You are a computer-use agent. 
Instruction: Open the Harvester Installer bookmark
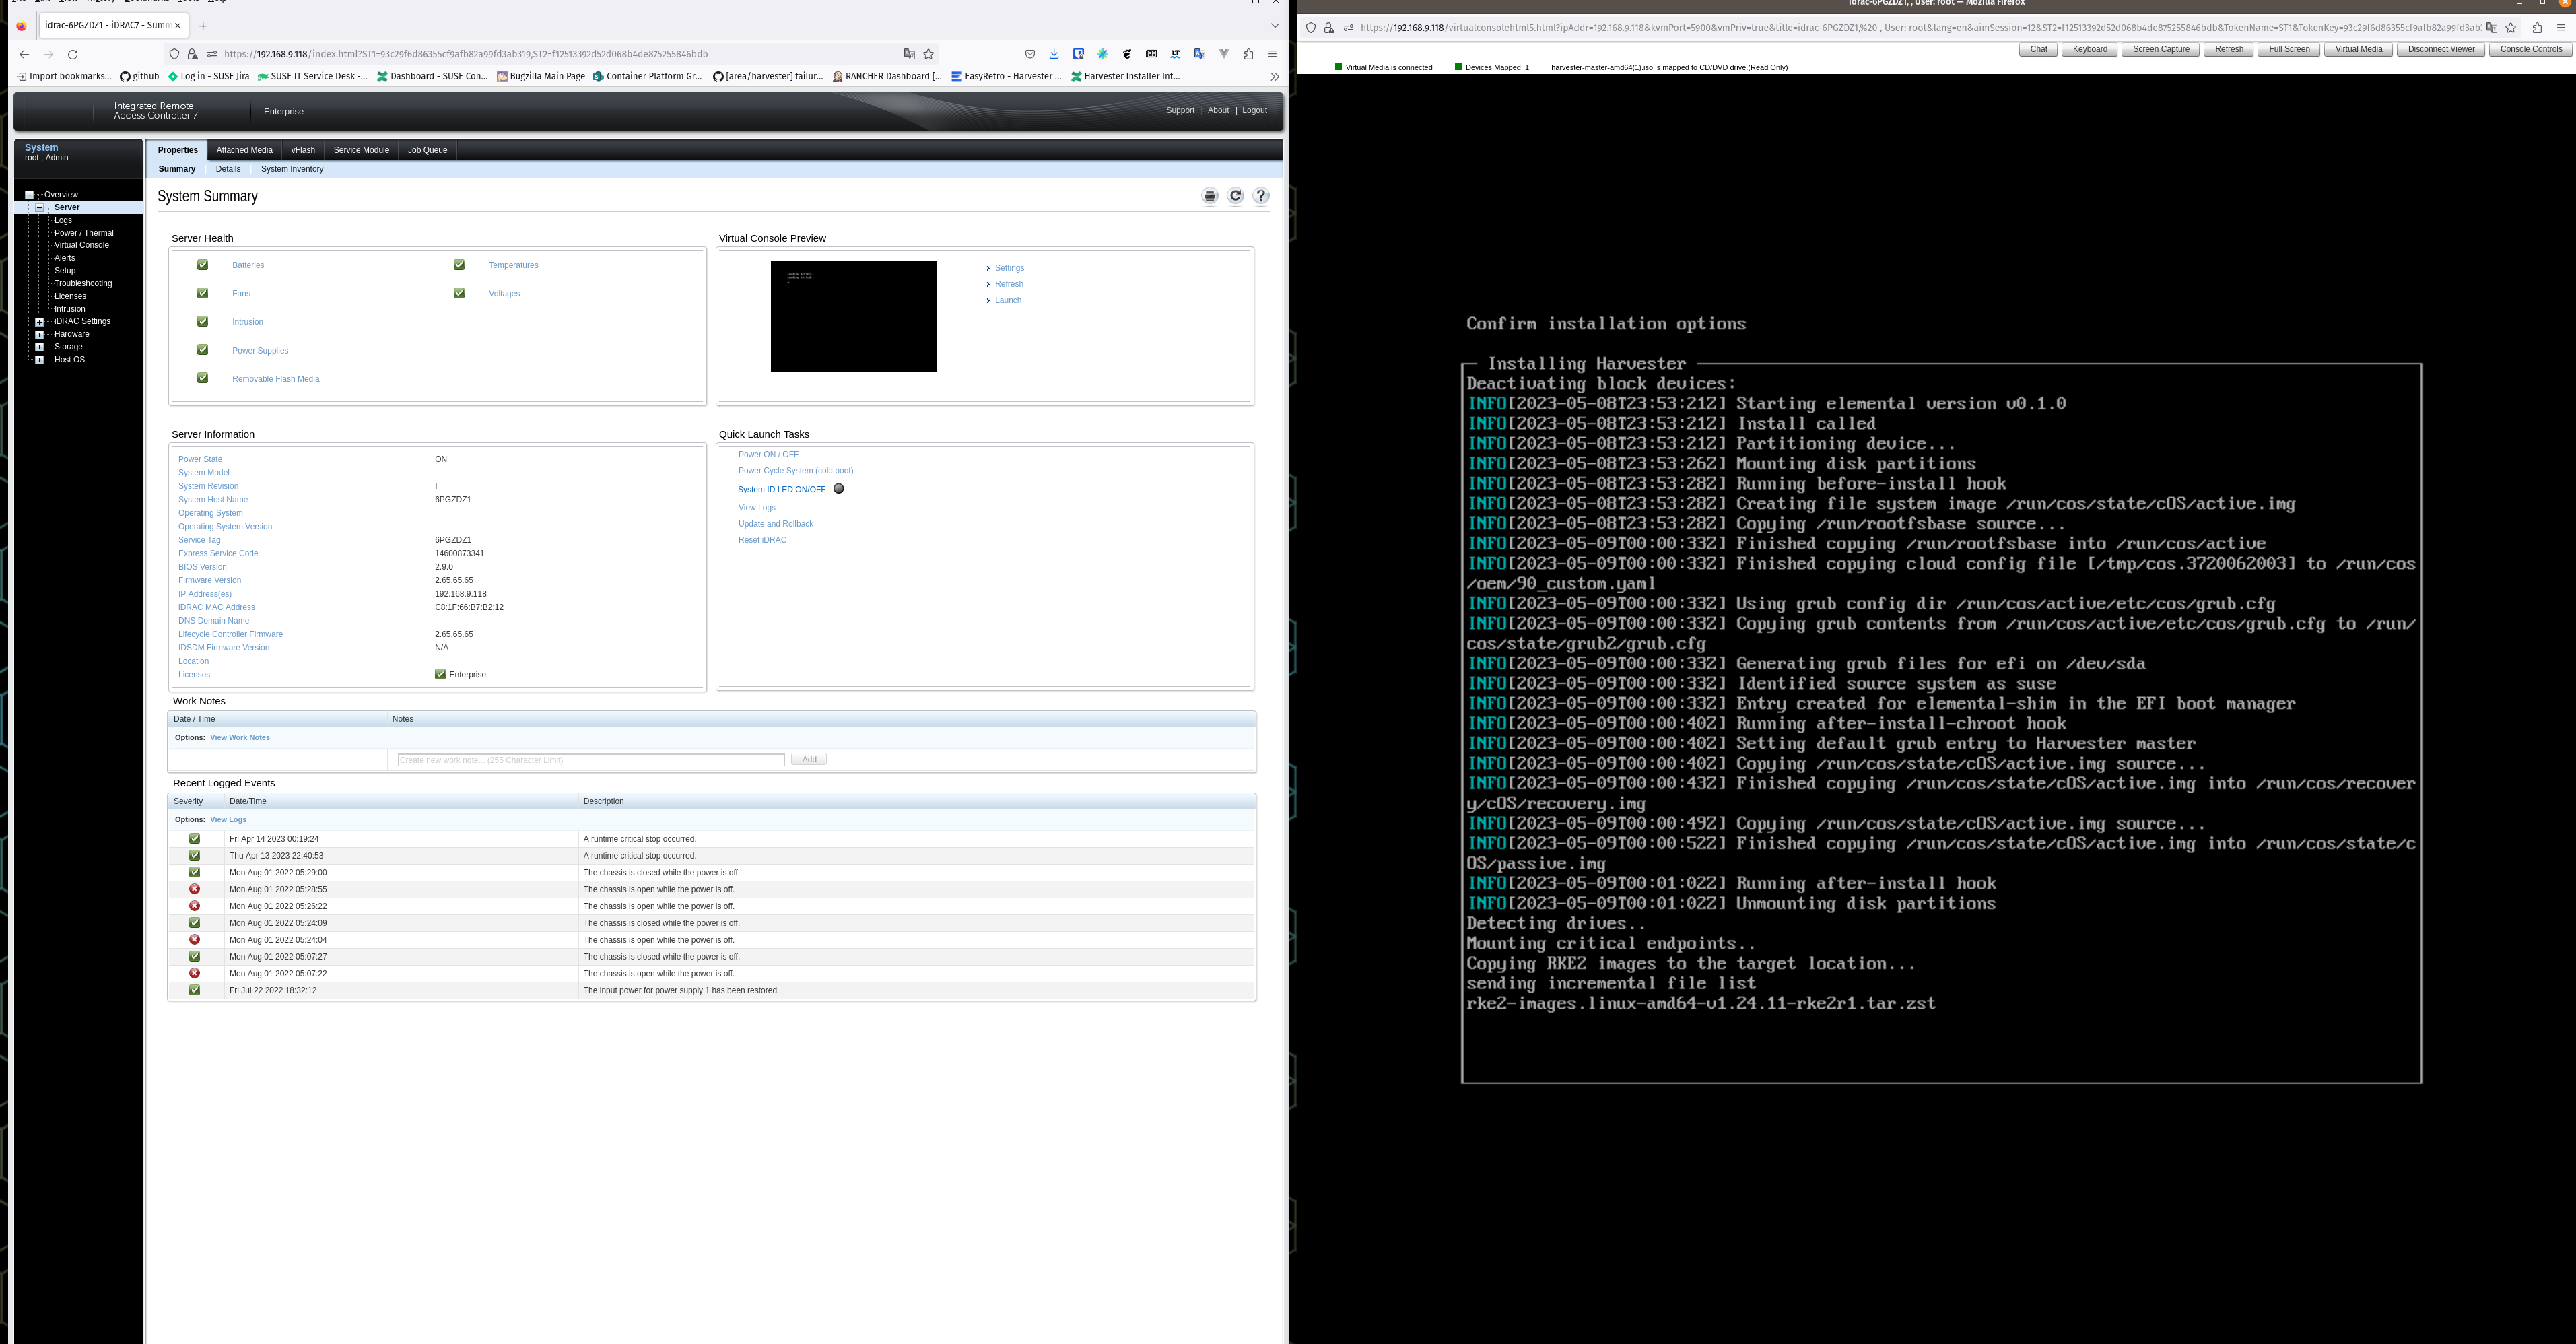point(1126,76)
